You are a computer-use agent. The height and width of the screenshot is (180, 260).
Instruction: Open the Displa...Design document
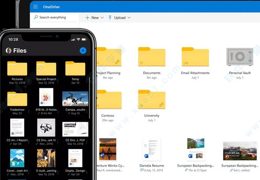point(75,158)
